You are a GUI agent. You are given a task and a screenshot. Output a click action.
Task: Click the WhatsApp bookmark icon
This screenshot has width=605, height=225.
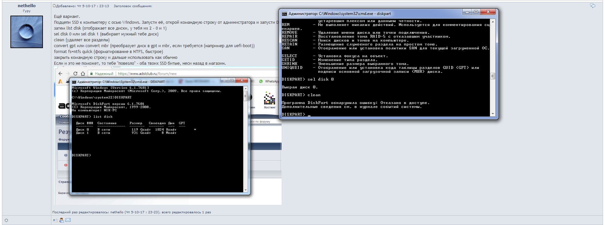pyautogui.click(x=261, y=81)
